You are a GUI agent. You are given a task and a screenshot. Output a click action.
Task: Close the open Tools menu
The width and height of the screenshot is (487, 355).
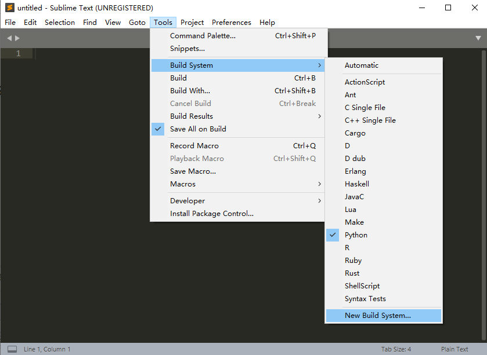[163, 23]
